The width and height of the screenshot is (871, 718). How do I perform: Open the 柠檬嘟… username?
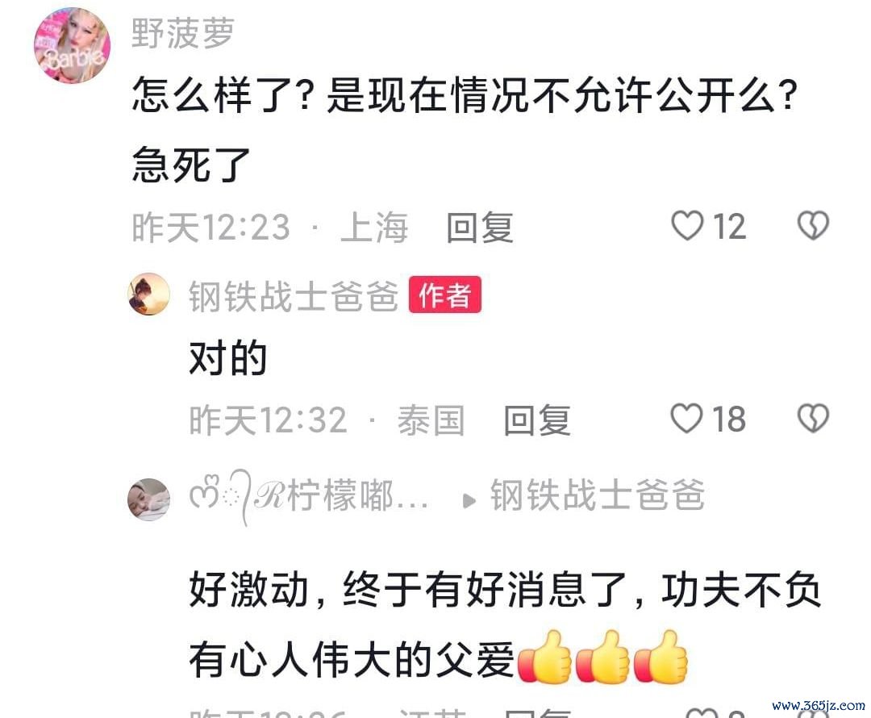[x=309, y=496]
